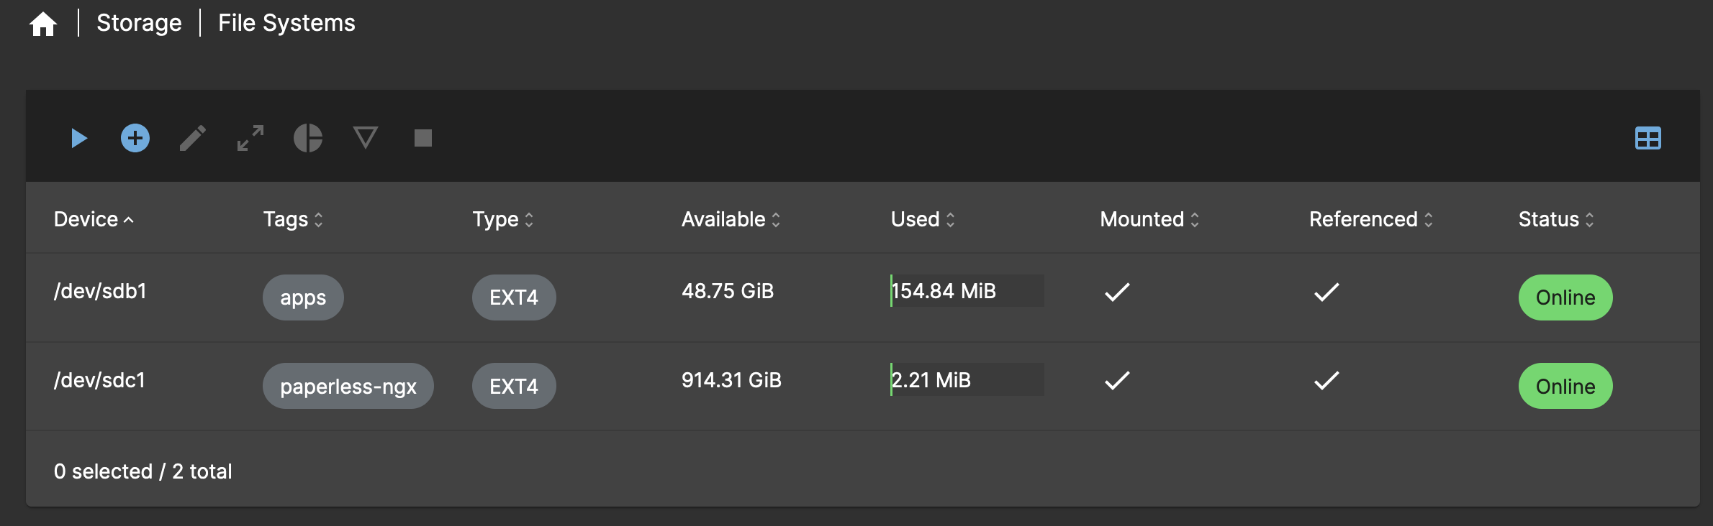The image size is (1713, 526).
Task: Click the Delete square toolbar icon
Action: click(423, 138)
